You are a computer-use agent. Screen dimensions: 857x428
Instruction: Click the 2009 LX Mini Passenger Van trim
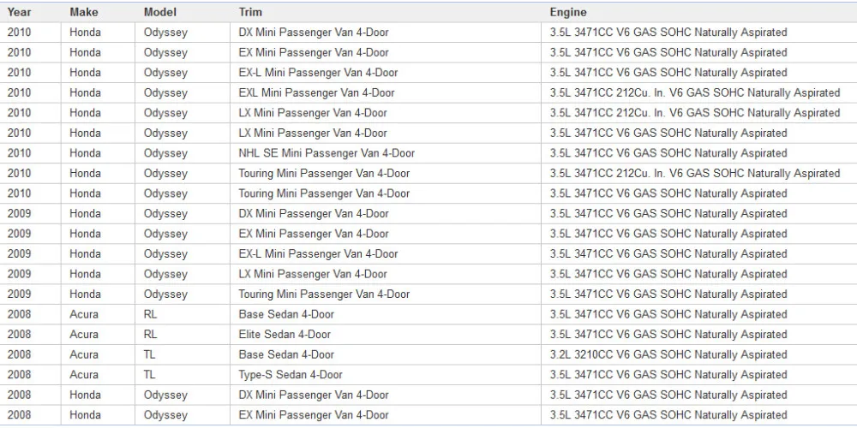pyautogui.click(x=313, y=274)
